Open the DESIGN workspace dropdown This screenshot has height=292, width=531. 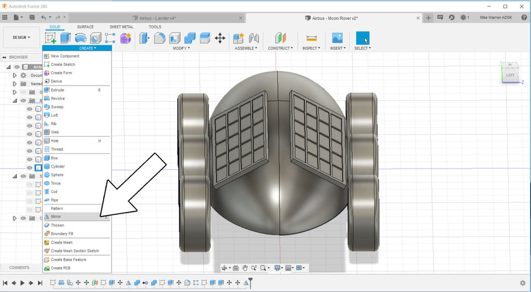pyautogui.click(x=21, y=37)
